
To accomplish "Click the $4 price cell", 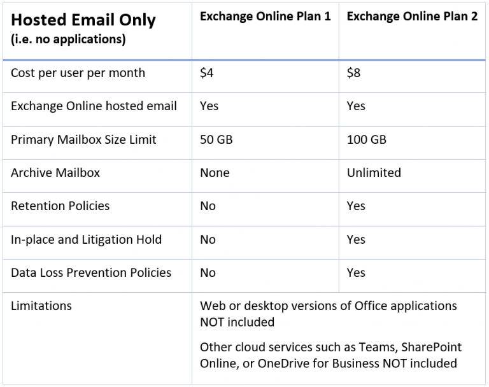I will pos(207,73).
